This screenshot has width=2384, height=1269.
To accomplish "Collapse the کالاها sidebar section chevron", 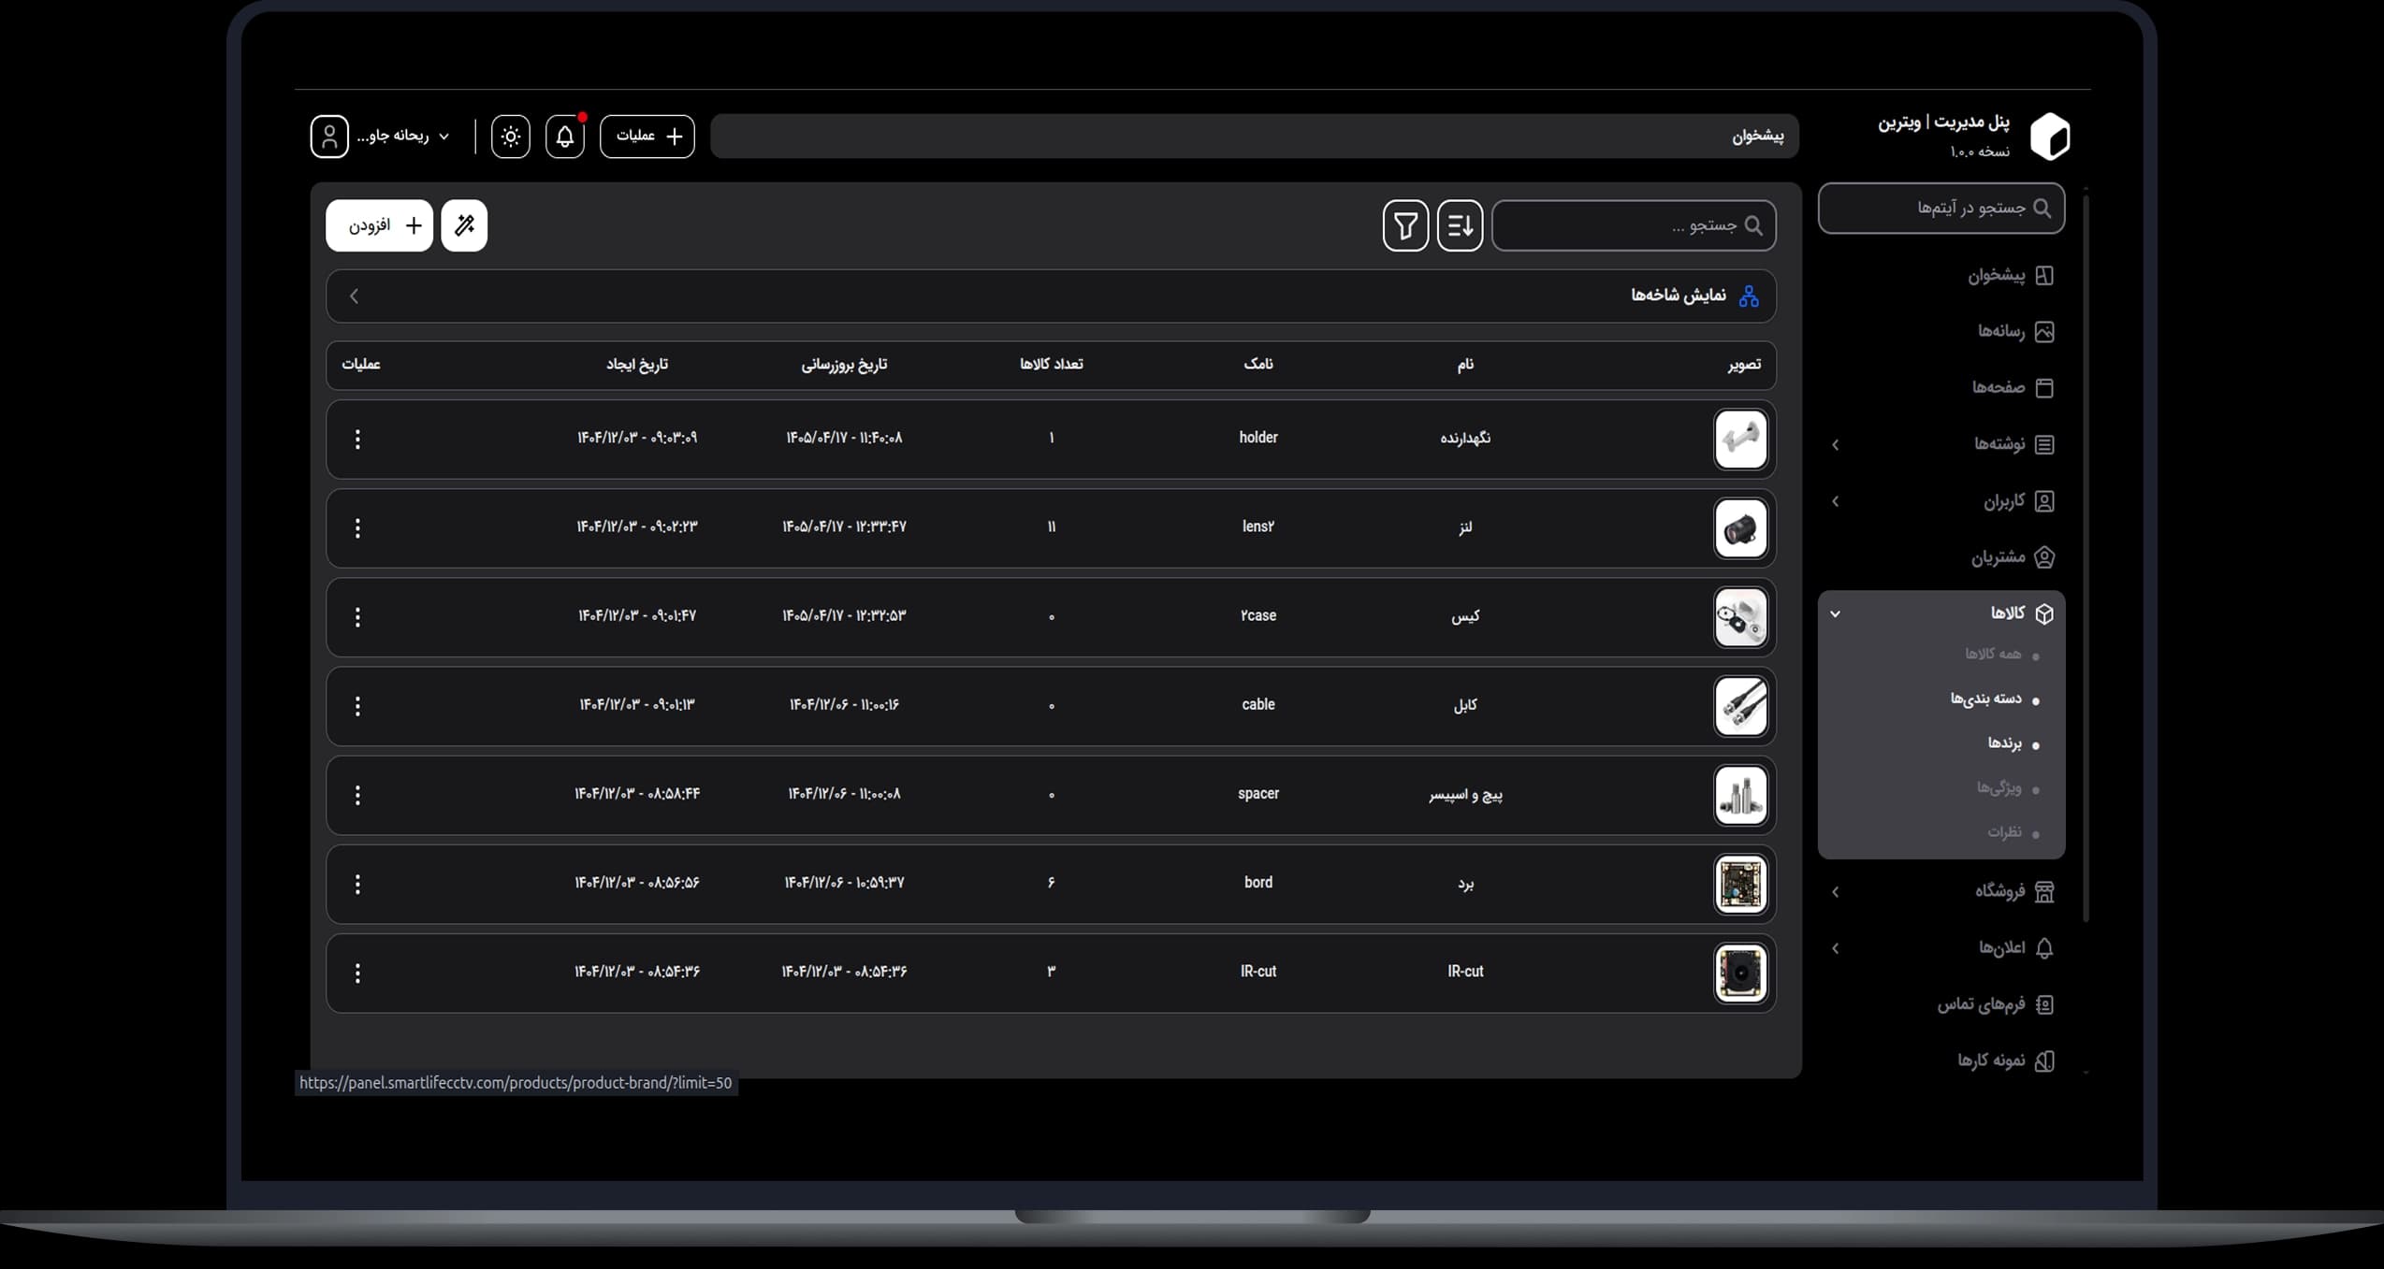I will point(1835,613).
